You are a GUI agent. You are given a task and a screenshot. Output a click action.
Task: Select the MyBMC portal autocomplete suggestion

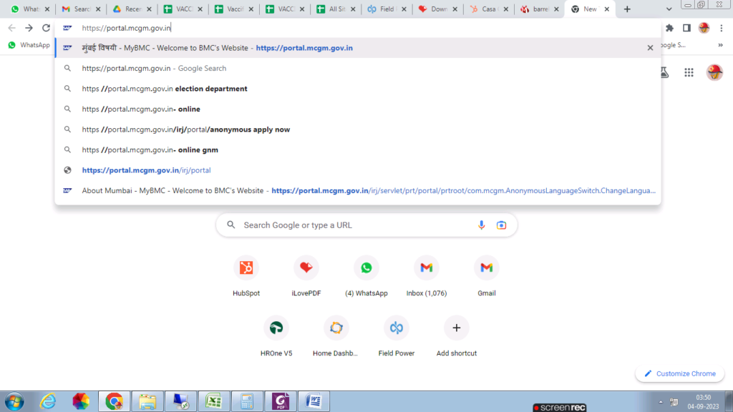[x=286, y=48]
